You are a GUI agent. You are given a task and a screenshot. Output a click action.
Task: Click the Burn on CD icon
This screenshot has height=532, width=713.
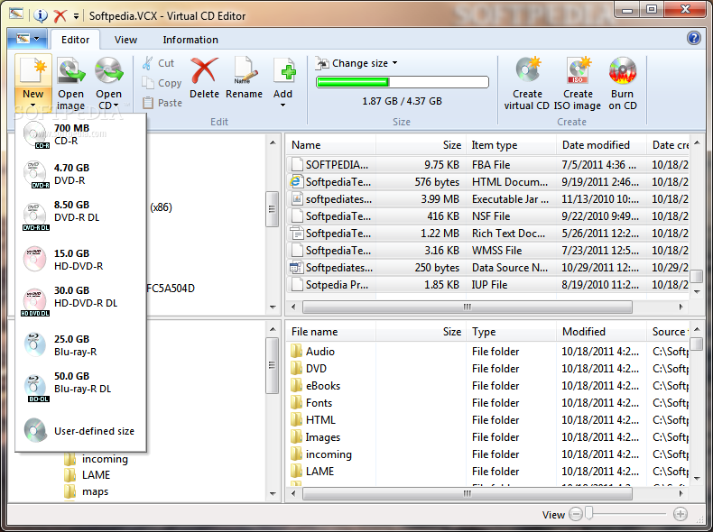pos(623,71)
